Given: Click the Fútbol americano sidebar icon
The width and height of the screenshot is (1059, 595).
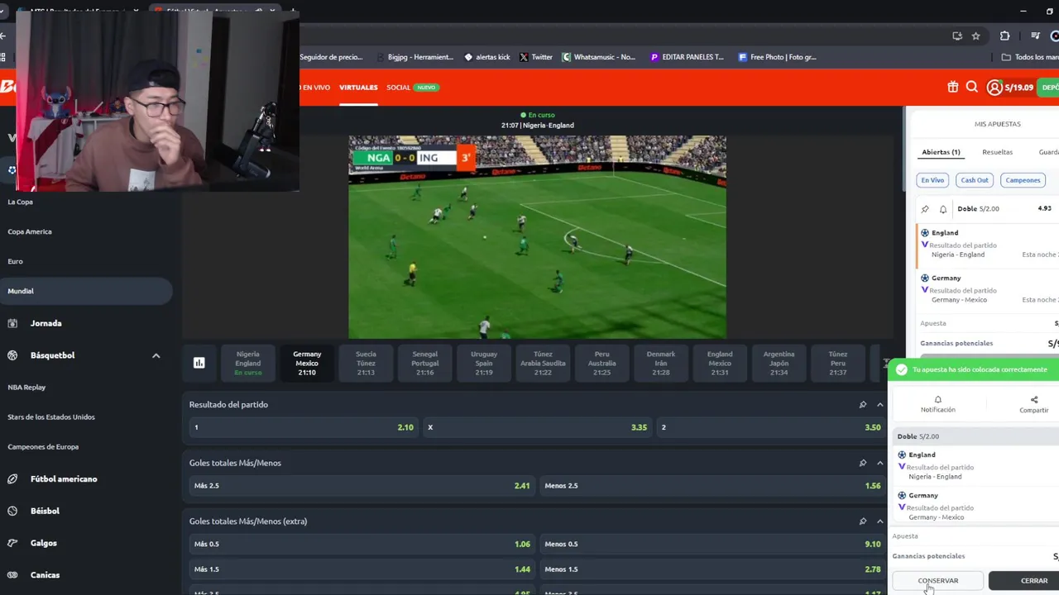Looking at the screenshot, I should [12, 479].
